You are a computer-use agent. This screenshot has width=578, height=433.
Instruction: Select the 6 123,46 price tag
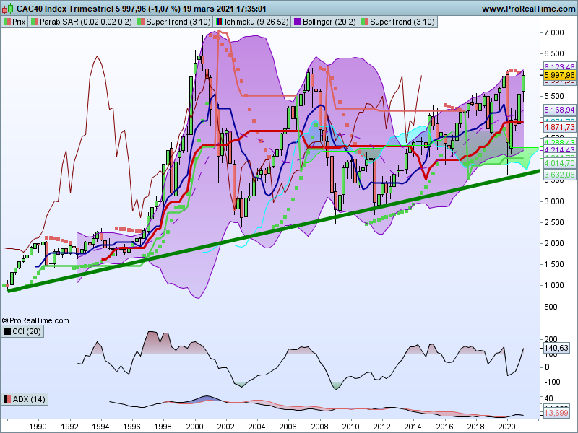pos(559,66)
